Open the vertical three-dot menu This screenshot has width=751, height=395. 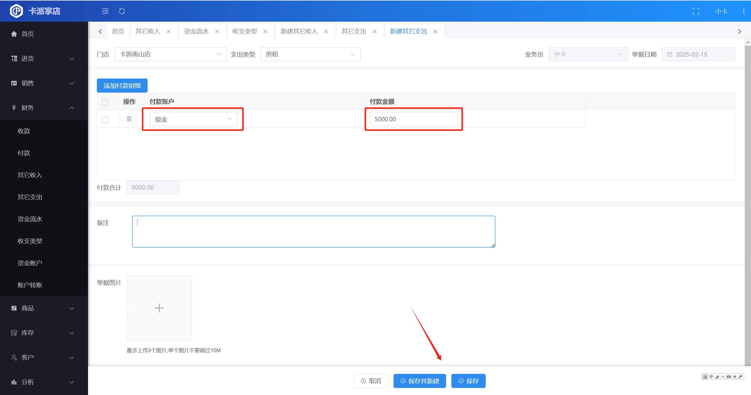point(743,11)
